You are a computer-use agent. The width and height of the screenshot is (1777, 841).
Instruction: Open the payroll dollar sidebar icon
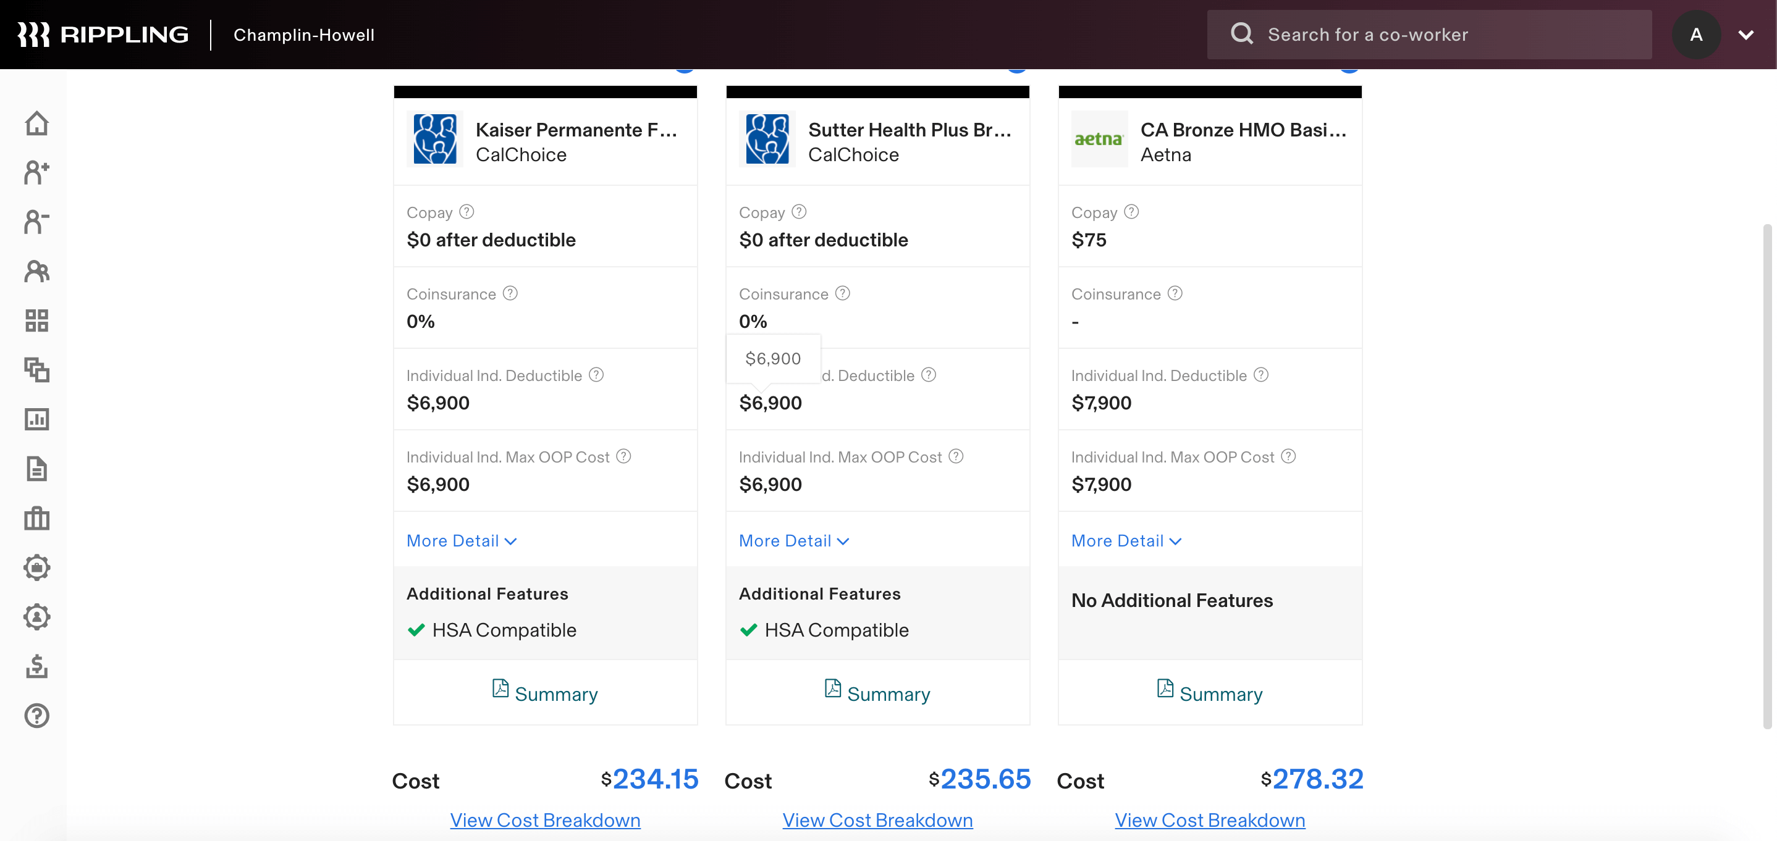pyautogui.click(x=36, y=666)
